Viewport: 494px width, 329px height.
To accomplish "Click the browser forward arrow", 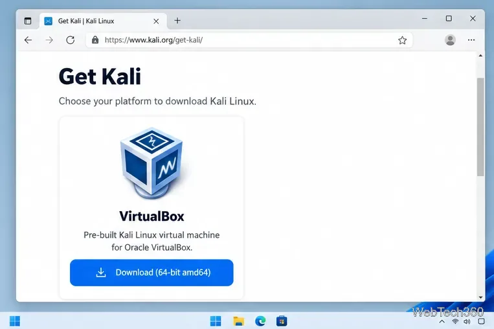I will (x=49, y=40).
